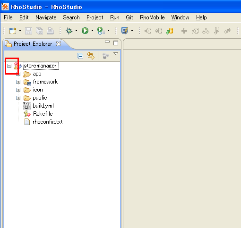
Task: Click the Print icon in toolbar
Action: point(50,31)
